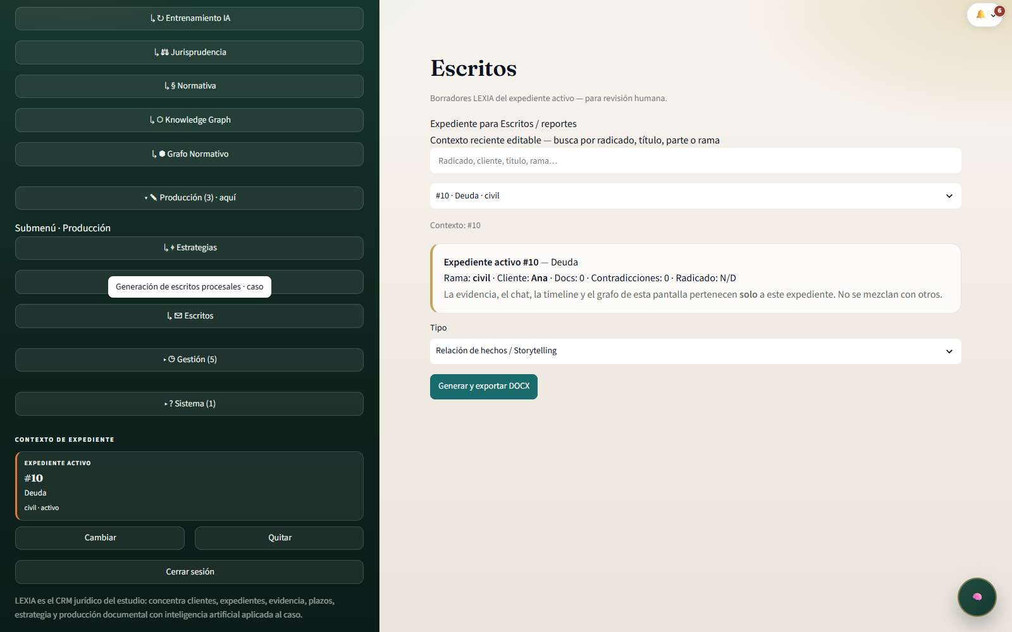Open the Normativa section

coord(189,86)
